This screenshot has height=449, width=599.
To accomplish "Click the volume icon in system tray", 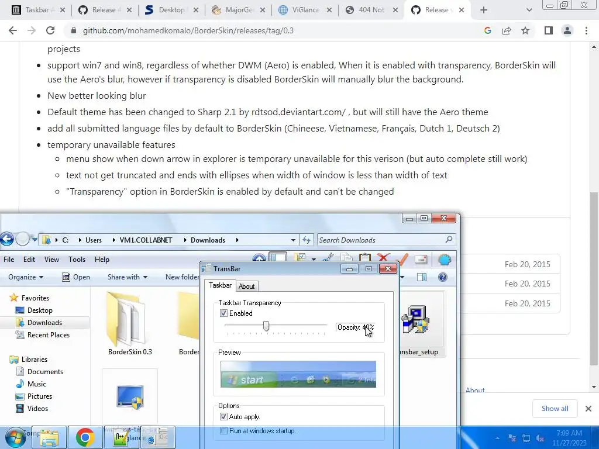I will 540,438.
